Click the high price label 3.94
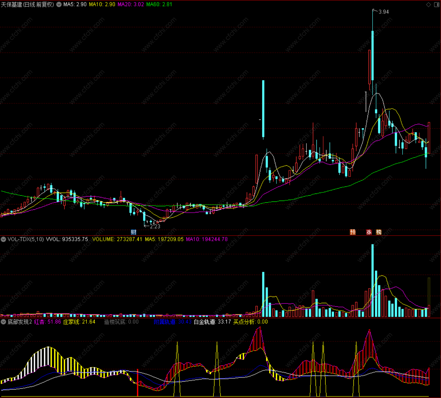Viewport: 441px width, 398px height. 384,12
